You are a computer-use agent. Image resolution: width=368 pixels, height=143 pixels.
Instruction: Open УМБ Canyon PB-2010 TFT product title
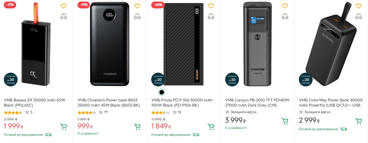pos(257,102)
